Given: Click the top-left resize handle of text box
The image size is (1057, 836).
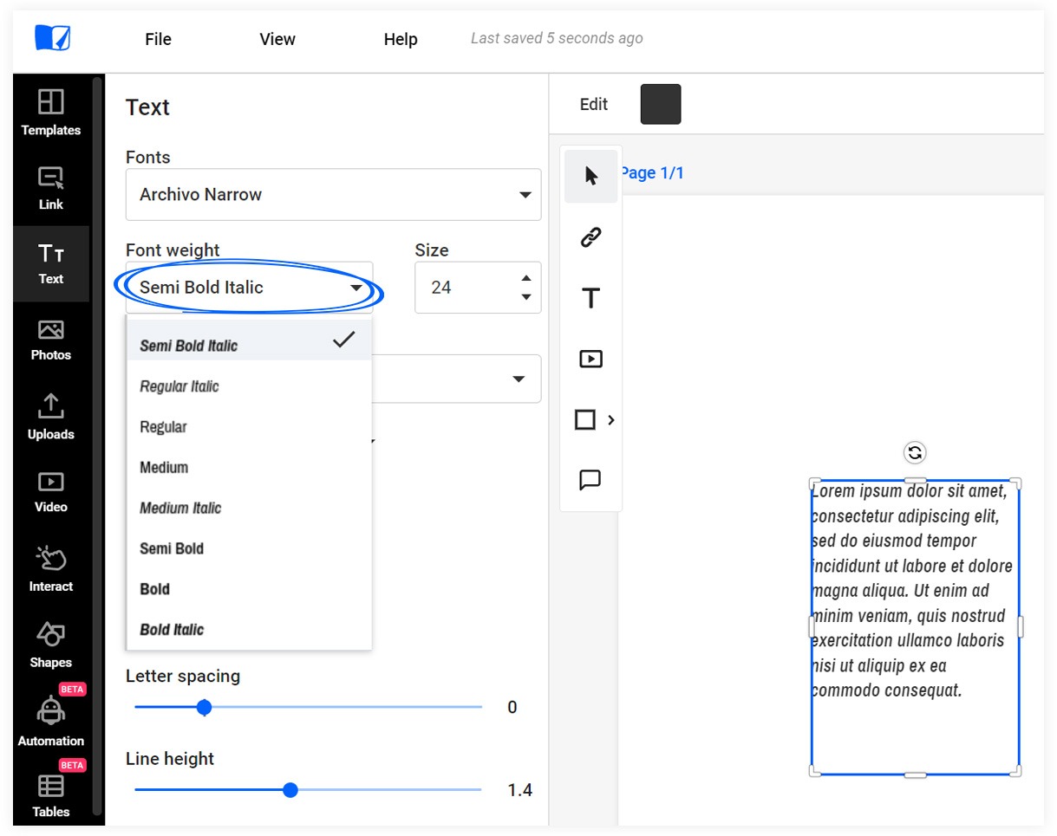Looking at the screenshot, I should click(815, 483).
